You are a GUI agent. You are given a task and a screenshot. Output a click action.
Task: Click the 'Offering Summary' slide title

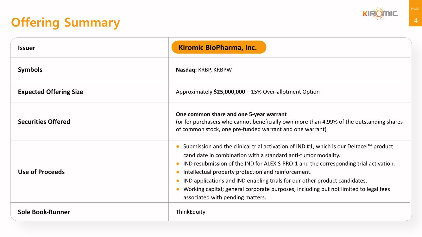click(x=66, y=23)
